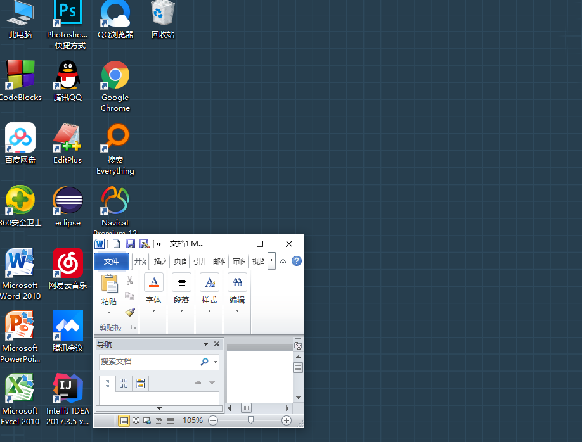Click the Copy icon in the clipboard group
This screenshot has width=582, height=442.
pos(129,296)
